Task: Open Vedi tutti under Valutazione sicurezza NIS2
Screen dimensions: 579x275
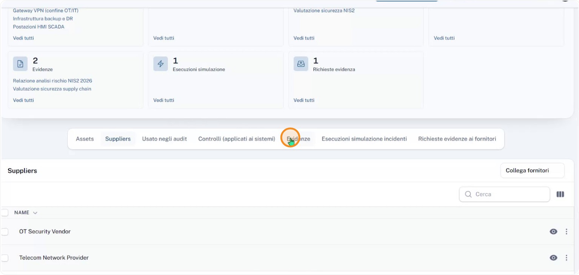Action: click(x=304, y=38)
